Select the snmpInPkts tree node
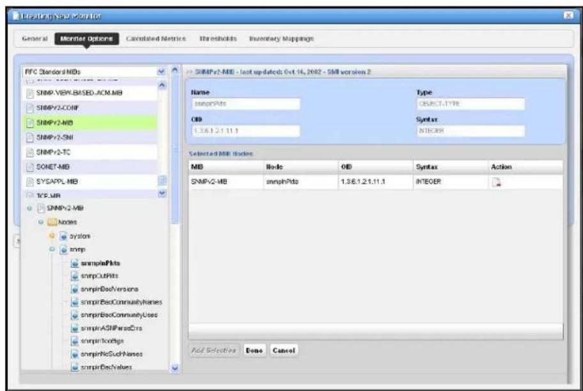This screenshot has width=583, height=391. [x=100, y=263]
